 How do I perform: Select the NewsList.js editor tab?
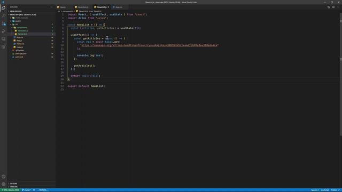102,7
